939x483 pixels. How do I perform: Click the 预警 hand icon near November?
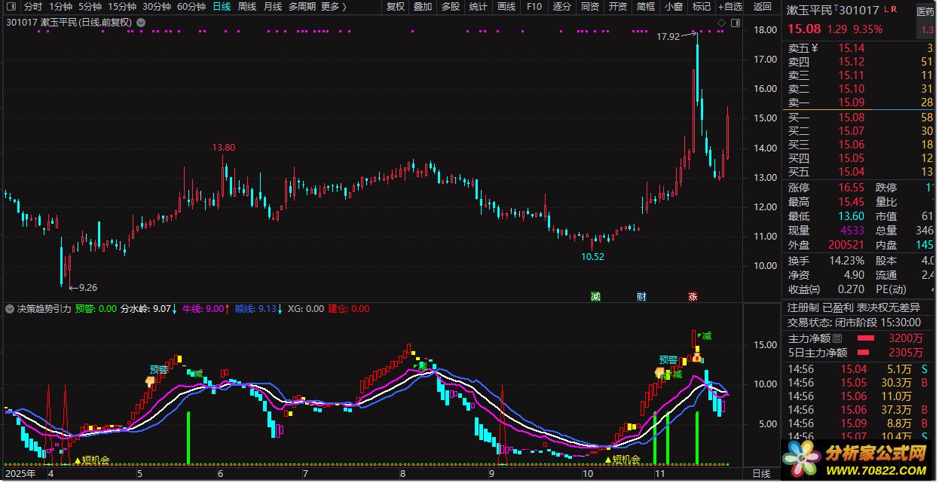[659, 372]
